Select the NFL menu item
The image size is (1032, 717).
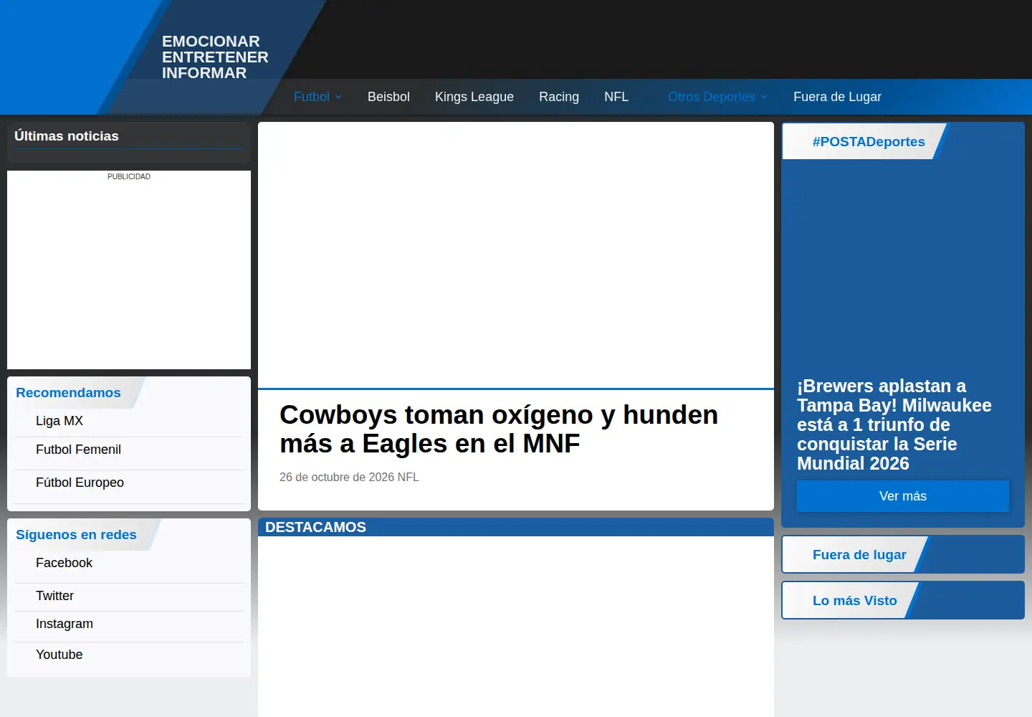616,97
